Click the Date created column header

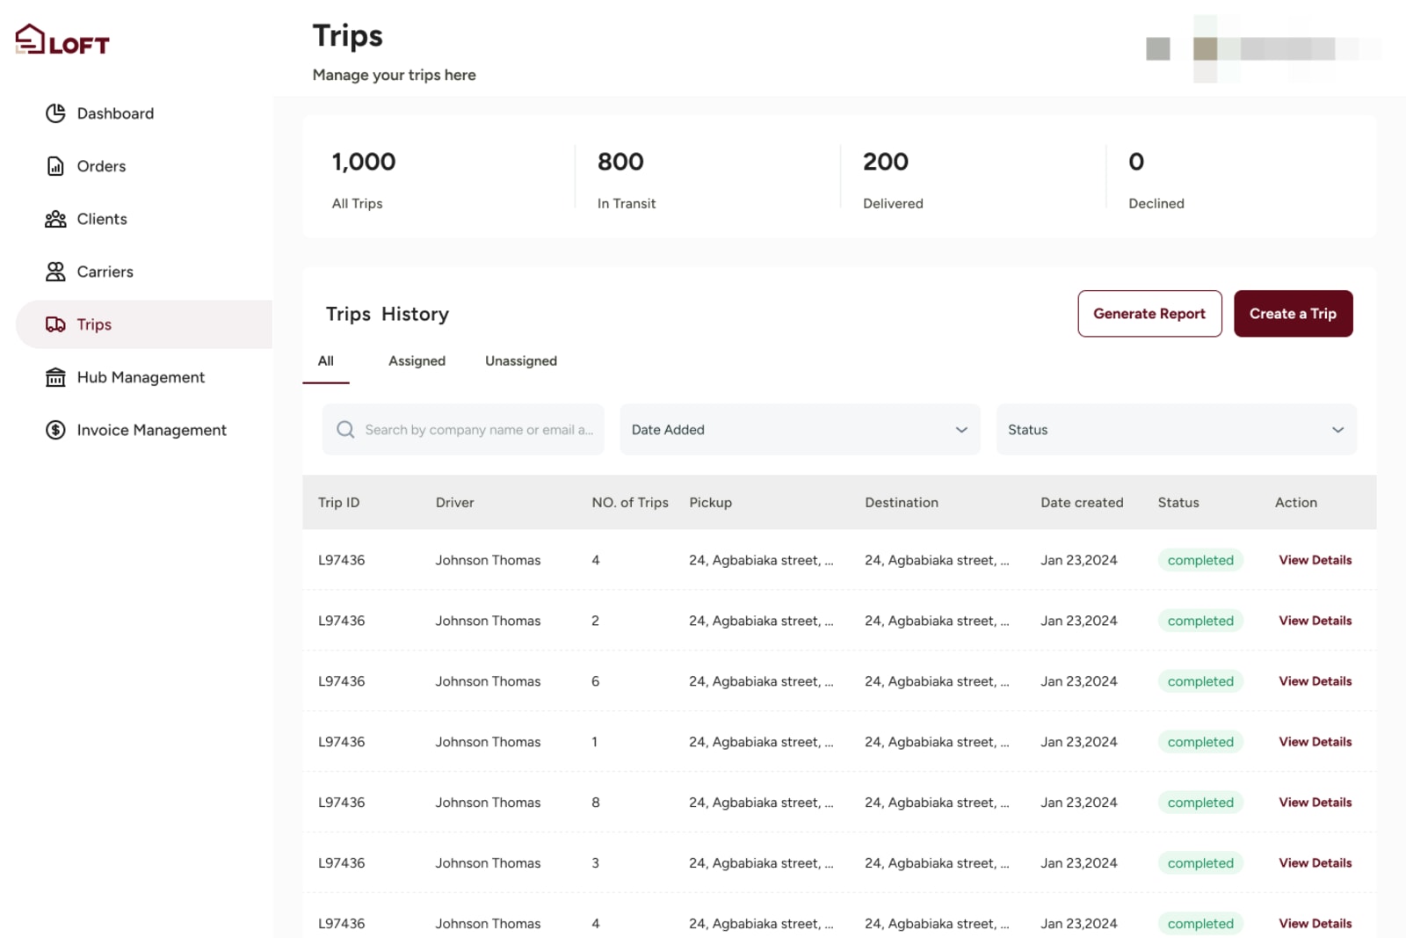[1082, 503]
